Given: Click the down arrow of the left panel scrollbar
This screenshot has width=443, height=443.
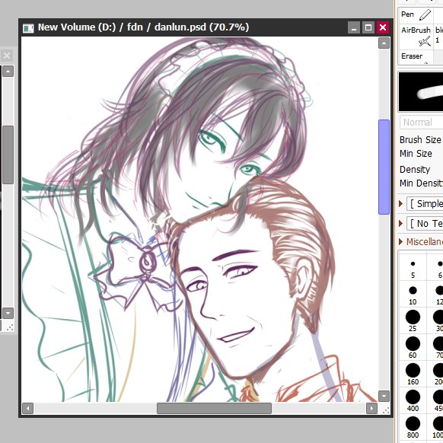Looking at the screenshot, I should tap(8, 313).
